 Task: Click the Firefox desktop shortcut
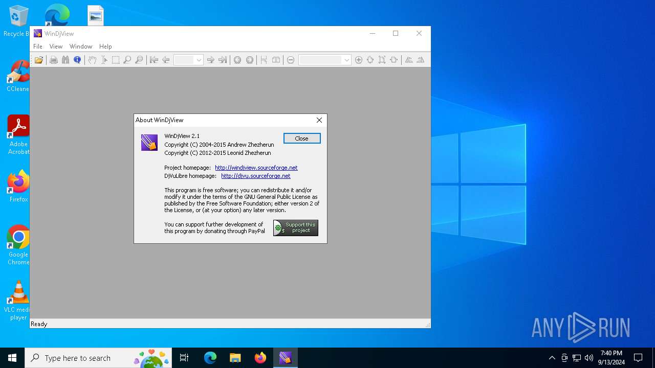click(18, 187)
